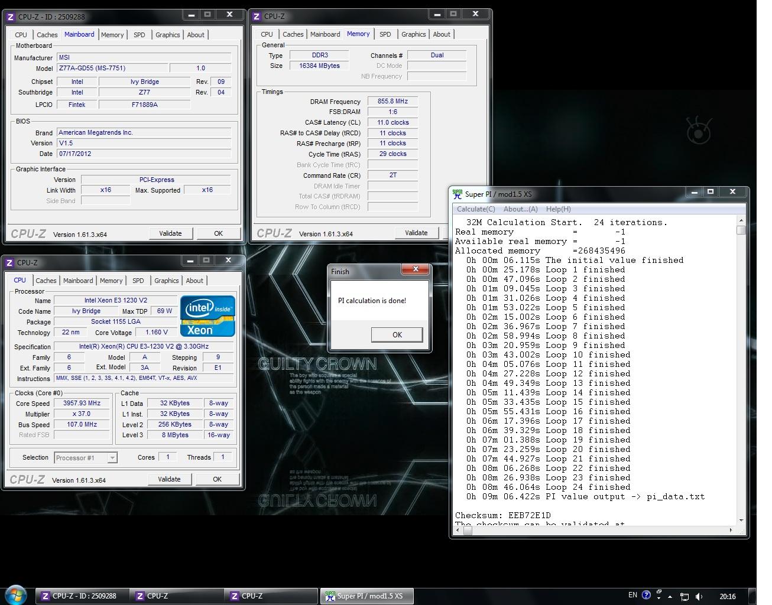Select Graphics tab in Mainboard CPU-Z window
This screenshot has height=605, width=772.
click(x=168, y=35)
